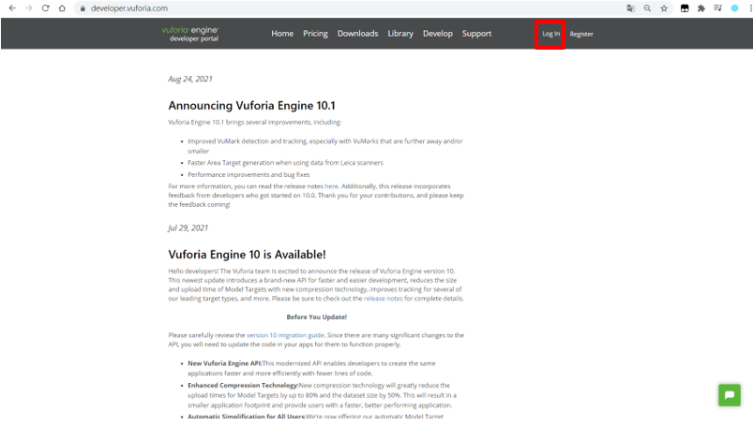
Task: Open the Home navigation item
Action: coord(282,34)
